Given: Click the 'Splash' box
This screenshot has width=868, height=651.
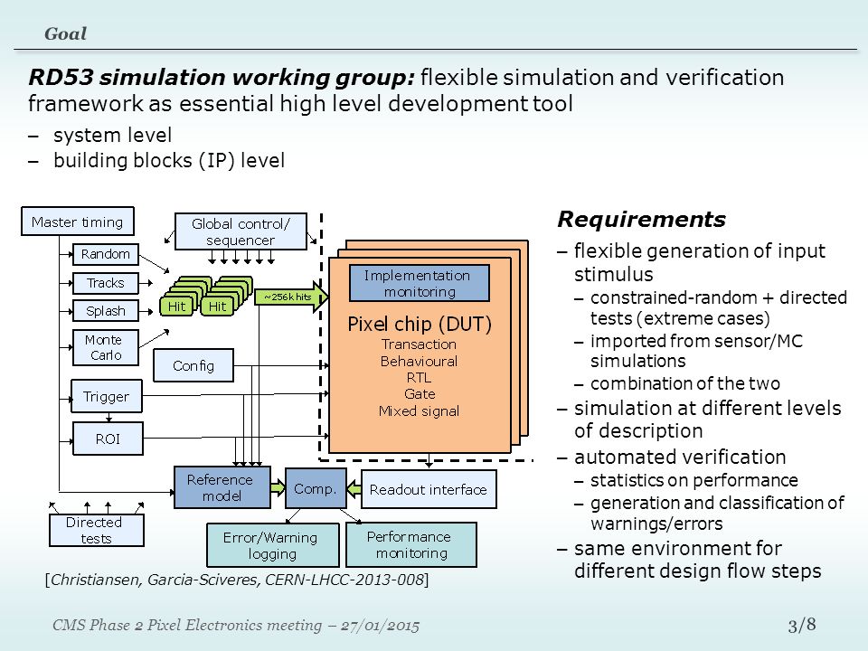Looking at the screenshot, I should coord(105,311).
